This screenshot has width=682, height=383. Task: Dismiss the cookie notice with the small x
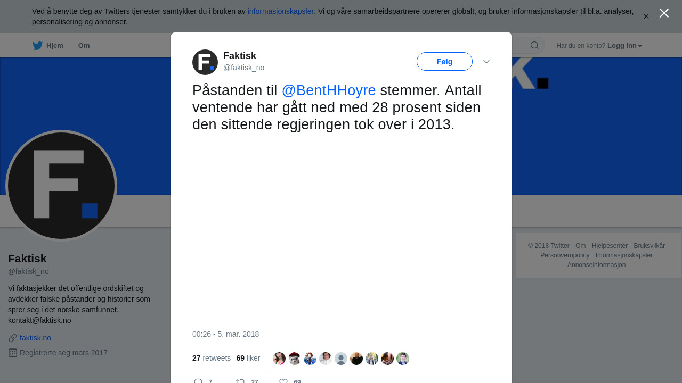point(646,16)
